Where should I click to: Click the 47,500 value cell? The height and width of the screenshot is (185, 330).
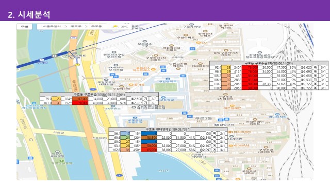tap(280, 67)
